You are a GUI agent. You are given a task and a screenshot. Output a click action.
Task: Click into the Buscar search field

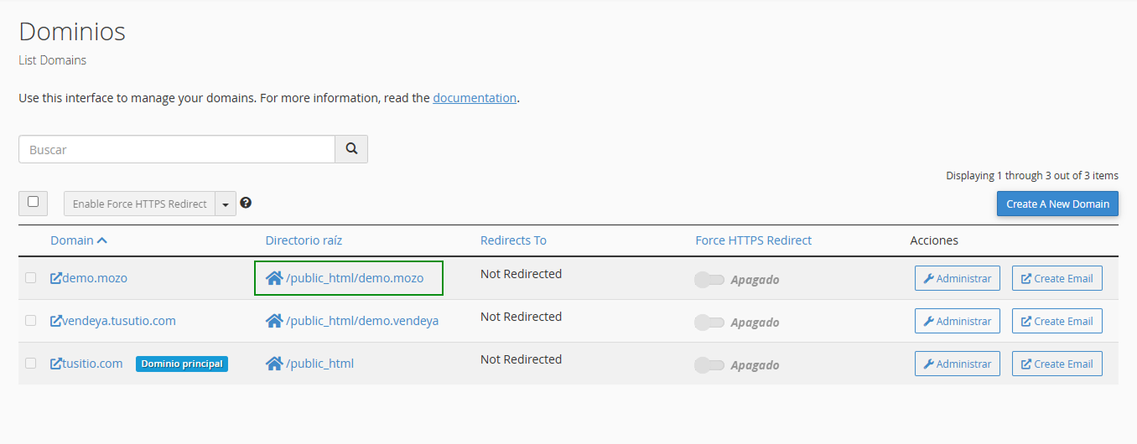177,149
